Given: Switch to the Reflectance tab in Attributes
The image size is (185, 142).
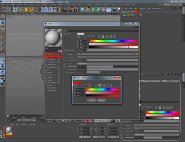Looking at the screenshot, I should pos(145,81).
